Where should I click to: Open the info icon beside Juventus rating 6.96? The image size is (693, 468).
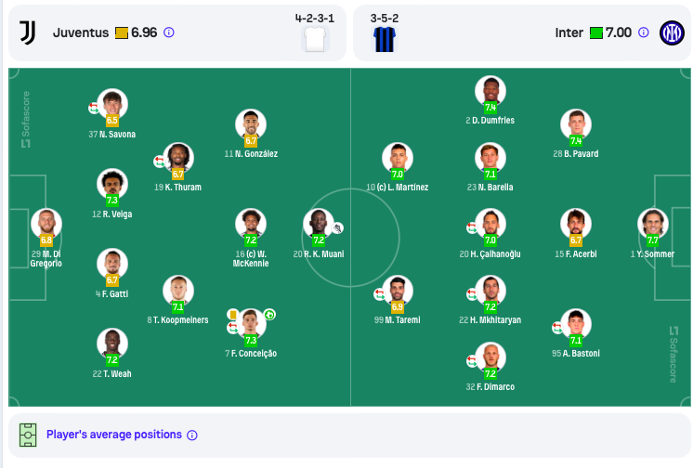[x=169, y=32]
